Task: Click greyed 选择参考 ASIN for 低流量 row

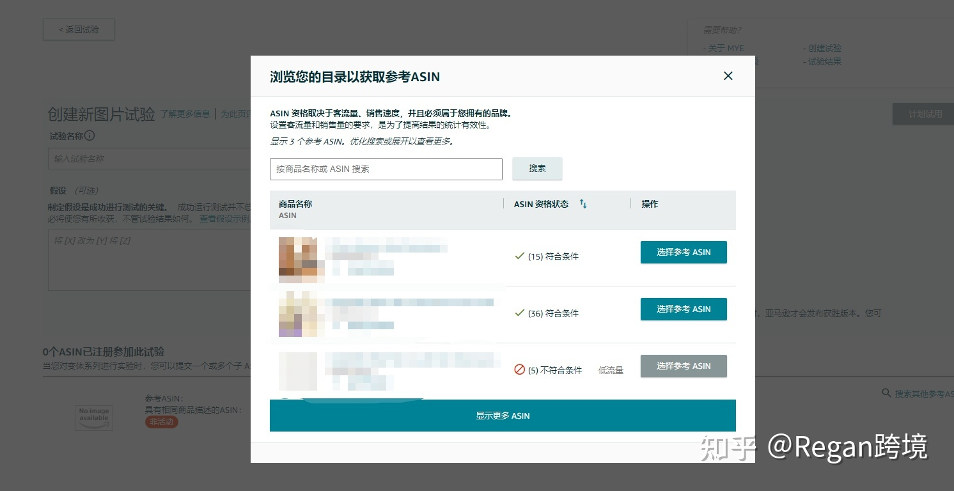Action: click(684, 366)
